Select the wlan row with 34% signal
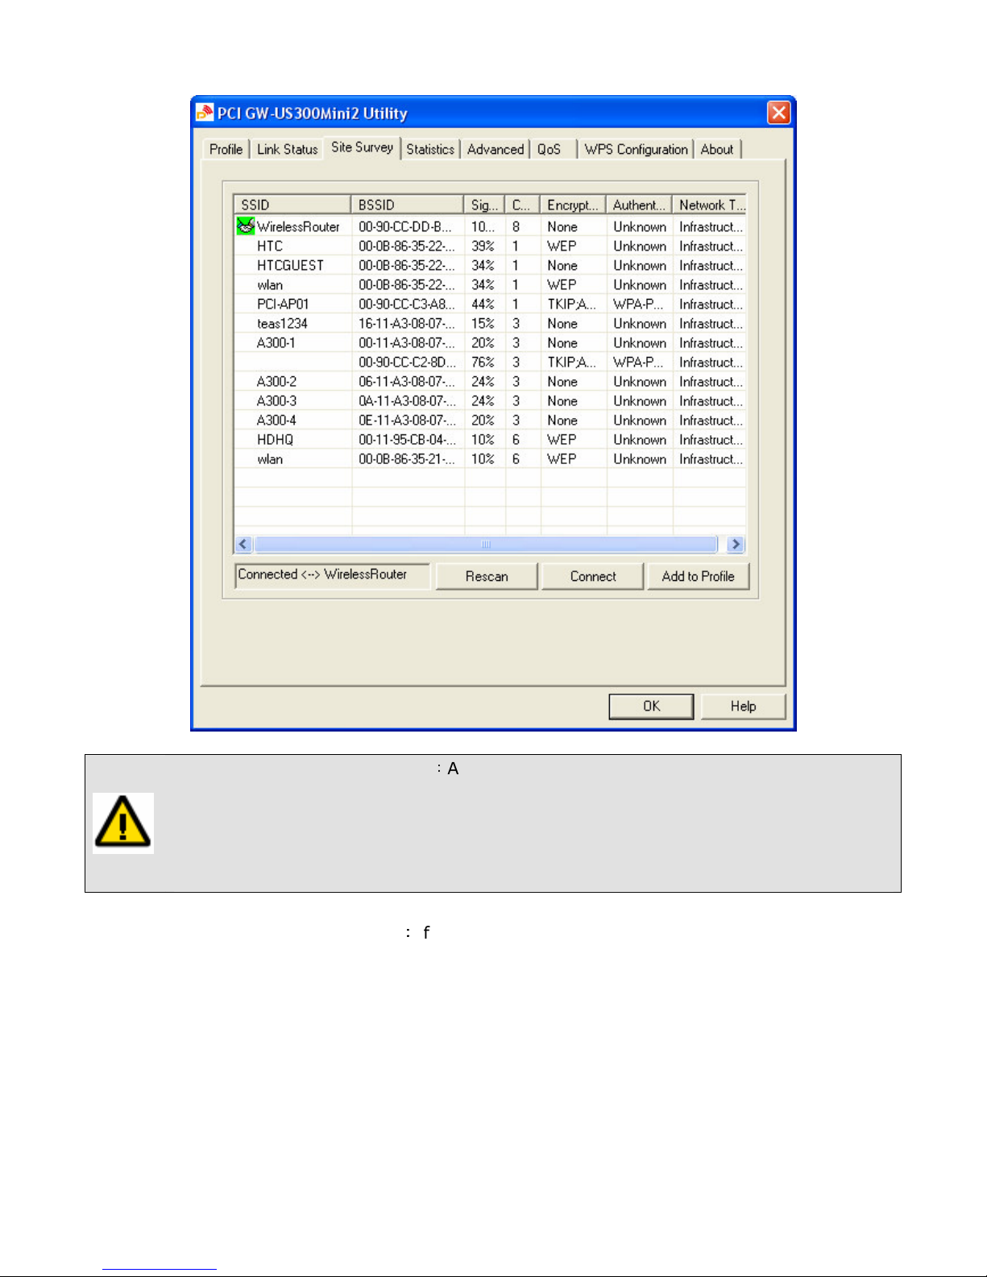This screenshot has height=1277, width=987. pos(490,284)
